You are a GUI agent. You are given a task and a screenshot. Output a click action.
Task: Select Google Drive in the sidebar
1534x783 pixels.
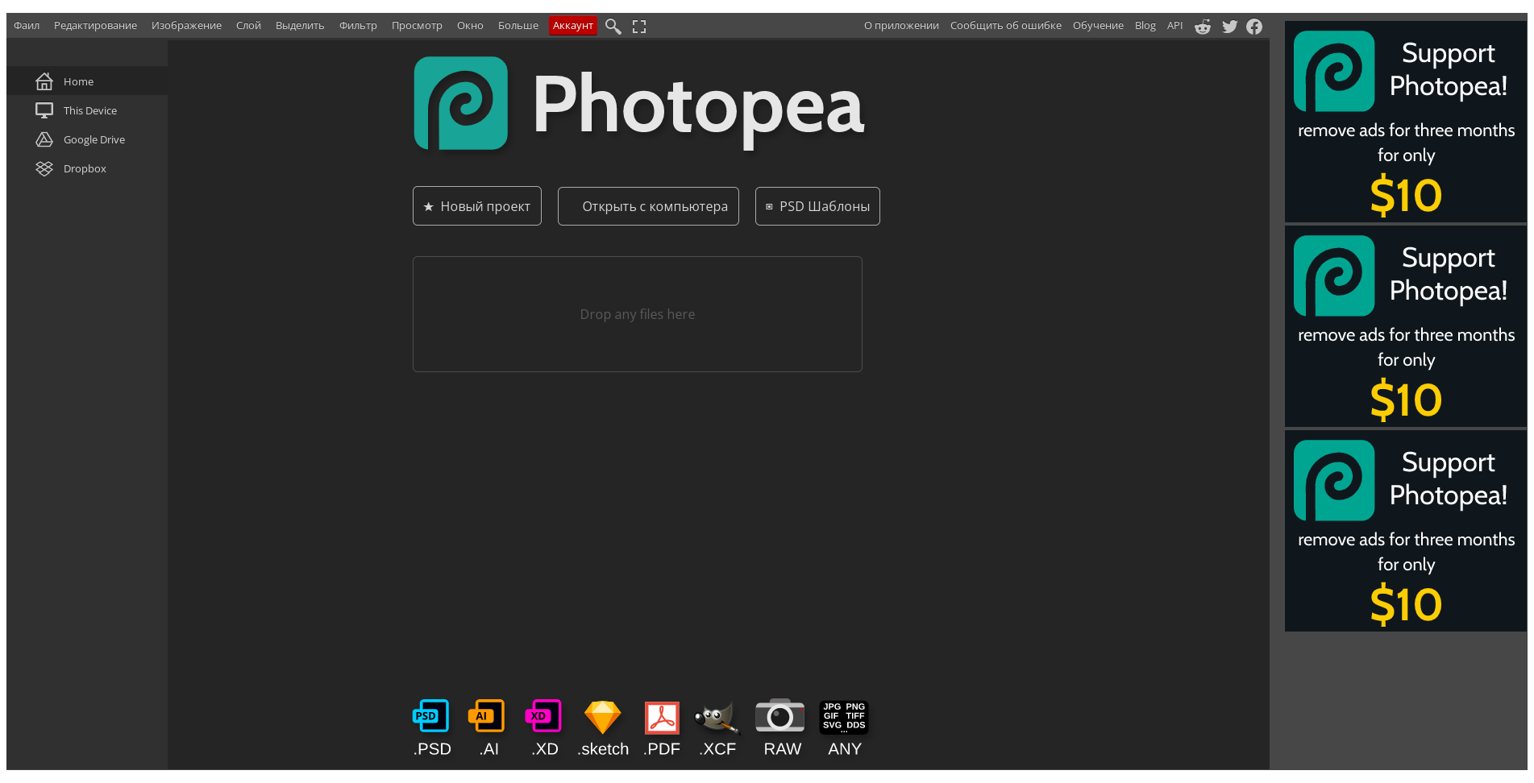[x=87, y=139]
